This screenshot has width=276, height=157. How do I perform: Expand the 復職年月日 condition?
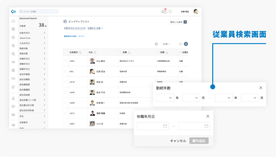pyautogui.click(x=32, y=64)
